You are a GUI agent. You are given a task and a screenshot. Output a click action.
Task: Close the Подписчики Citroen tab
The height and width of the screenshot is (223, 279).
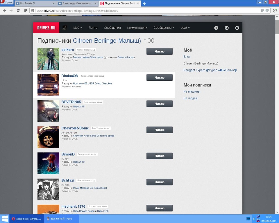[138, 3]
